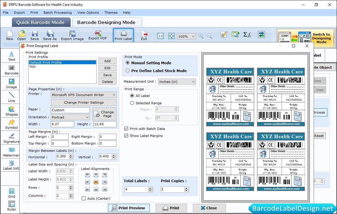Click the Change Page button
Viewport: 337px width, 214px height.
[x=104, y=114]
